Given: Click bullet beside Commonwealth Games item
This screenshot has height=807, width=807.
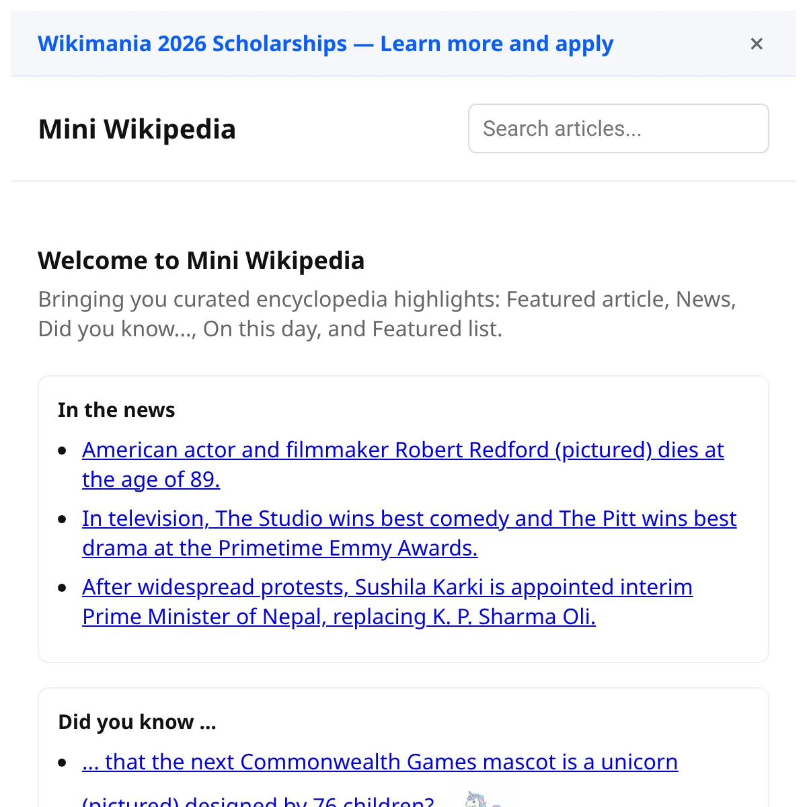Looking at the screenshot, I should (63, 763).
